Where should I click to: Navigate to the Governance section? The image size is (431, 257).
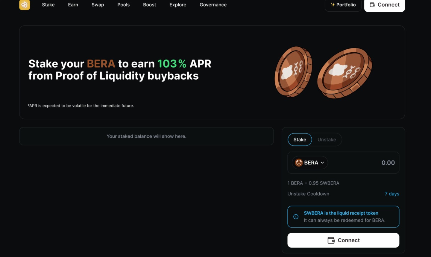click(x=213, y=5)
